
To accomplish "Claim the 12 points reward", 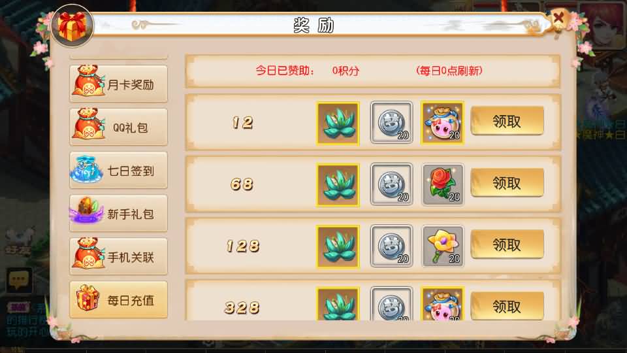I will pos(507,121).
